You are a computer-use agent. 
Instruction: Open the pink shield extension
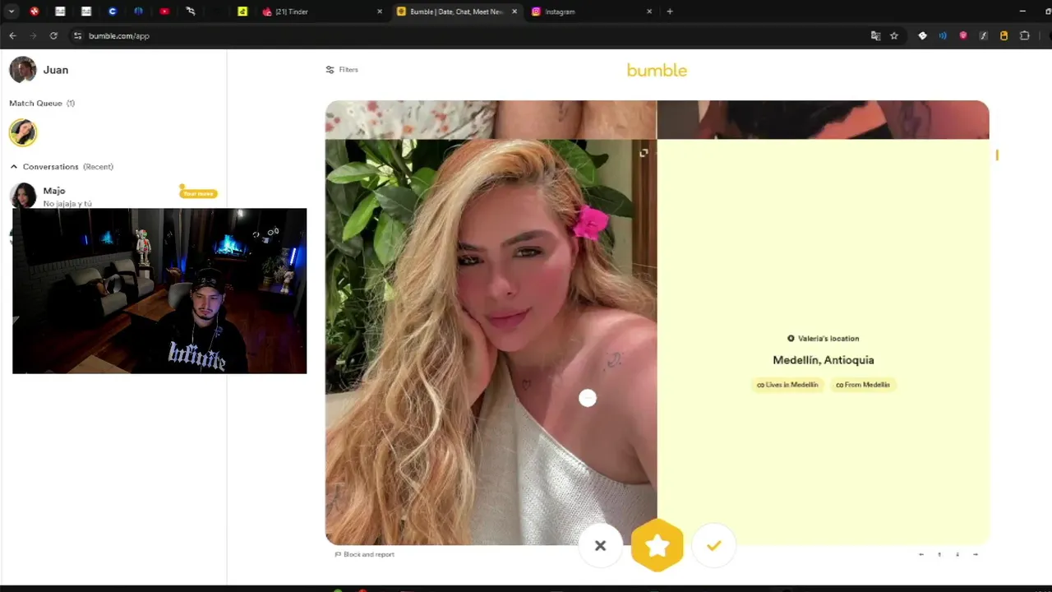(963, 35)
